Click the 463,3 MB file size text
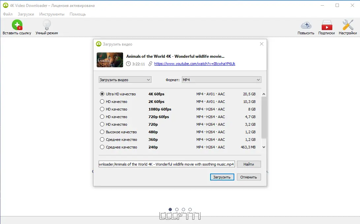The image size is (360, 224). [x=248, y=147]
